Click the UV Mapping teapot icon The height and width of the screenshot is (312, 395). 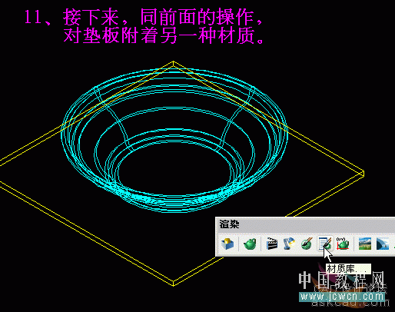[x=343, y=244]
